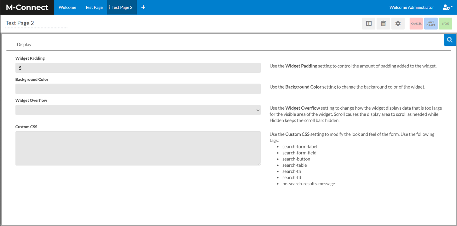Viewport: 457px width, 226px height.
Task: Open the column layout icon
Action: (x=368, y=23)
